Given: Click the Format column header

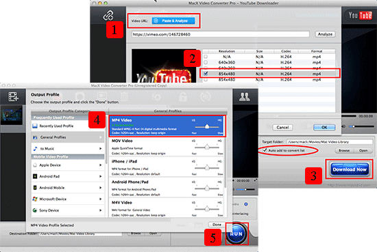Looking at the screenshot, I should pyautogui.click(x=317, y=51).
